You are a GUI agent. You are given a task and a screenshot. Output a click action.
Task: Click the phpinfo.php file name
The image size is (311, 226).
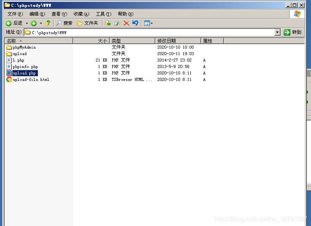25,67
